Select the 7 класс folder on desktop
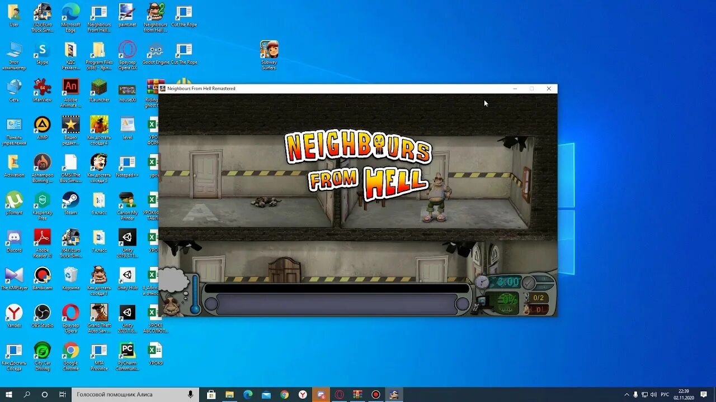 99,241
